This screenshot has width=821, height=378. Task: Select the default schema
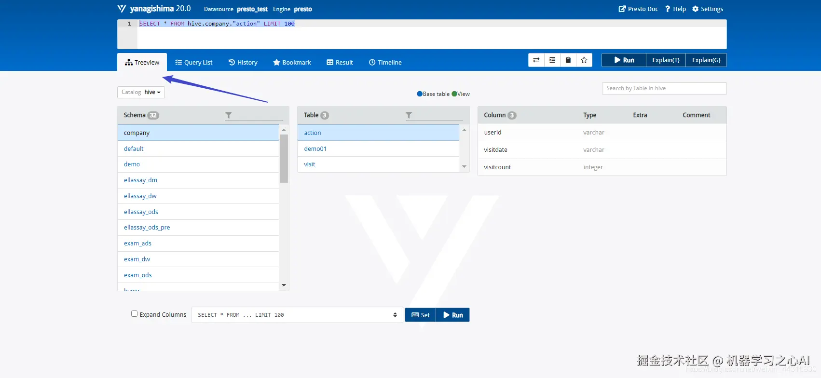tap(198, 148)
